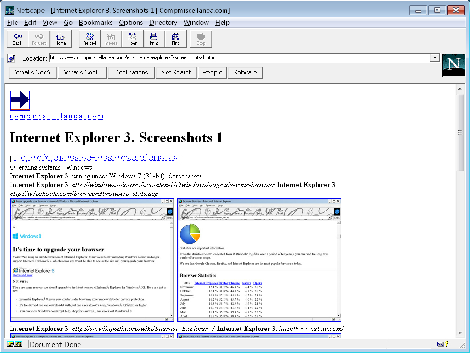Image resolution: width=470 pixels, height=353 pixels.
Task: Open the Directory menu
Action: (163, 23)
